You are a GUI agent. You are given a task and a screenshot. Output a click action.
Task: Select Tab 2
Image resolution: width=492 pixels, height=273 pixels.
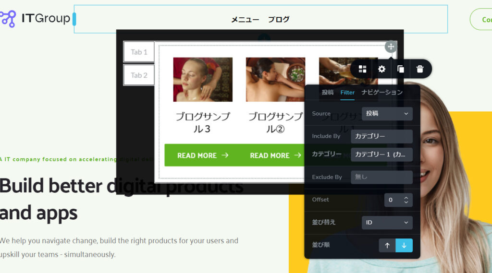click(x=139, y=75)
